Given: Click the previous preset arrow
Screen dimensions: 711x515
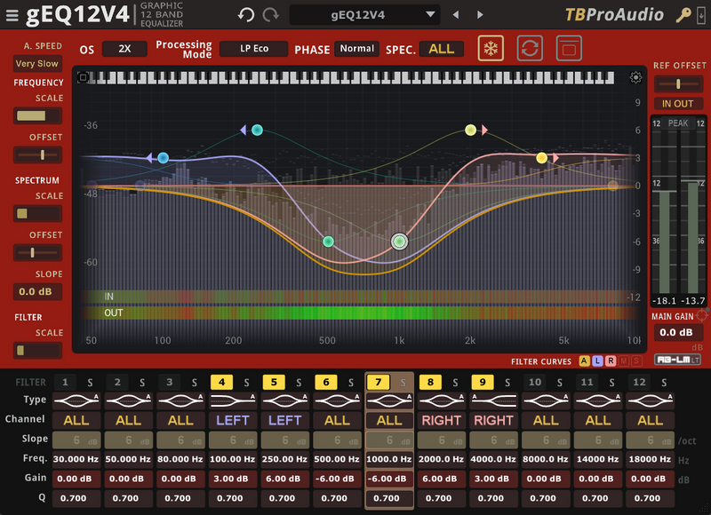Looking at the screenshot, I should [457, 14].
